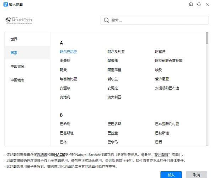Click the home icon in title bar

pyautogui.click(x=191, y=4)
